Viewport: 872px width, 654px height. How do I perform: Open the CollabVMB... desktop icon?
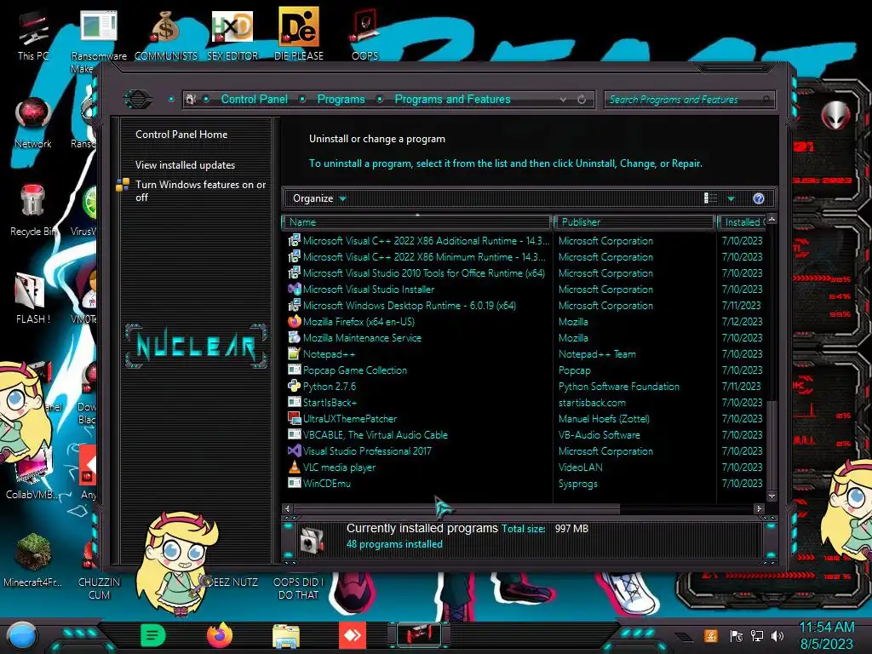click(x=31, y=473)
